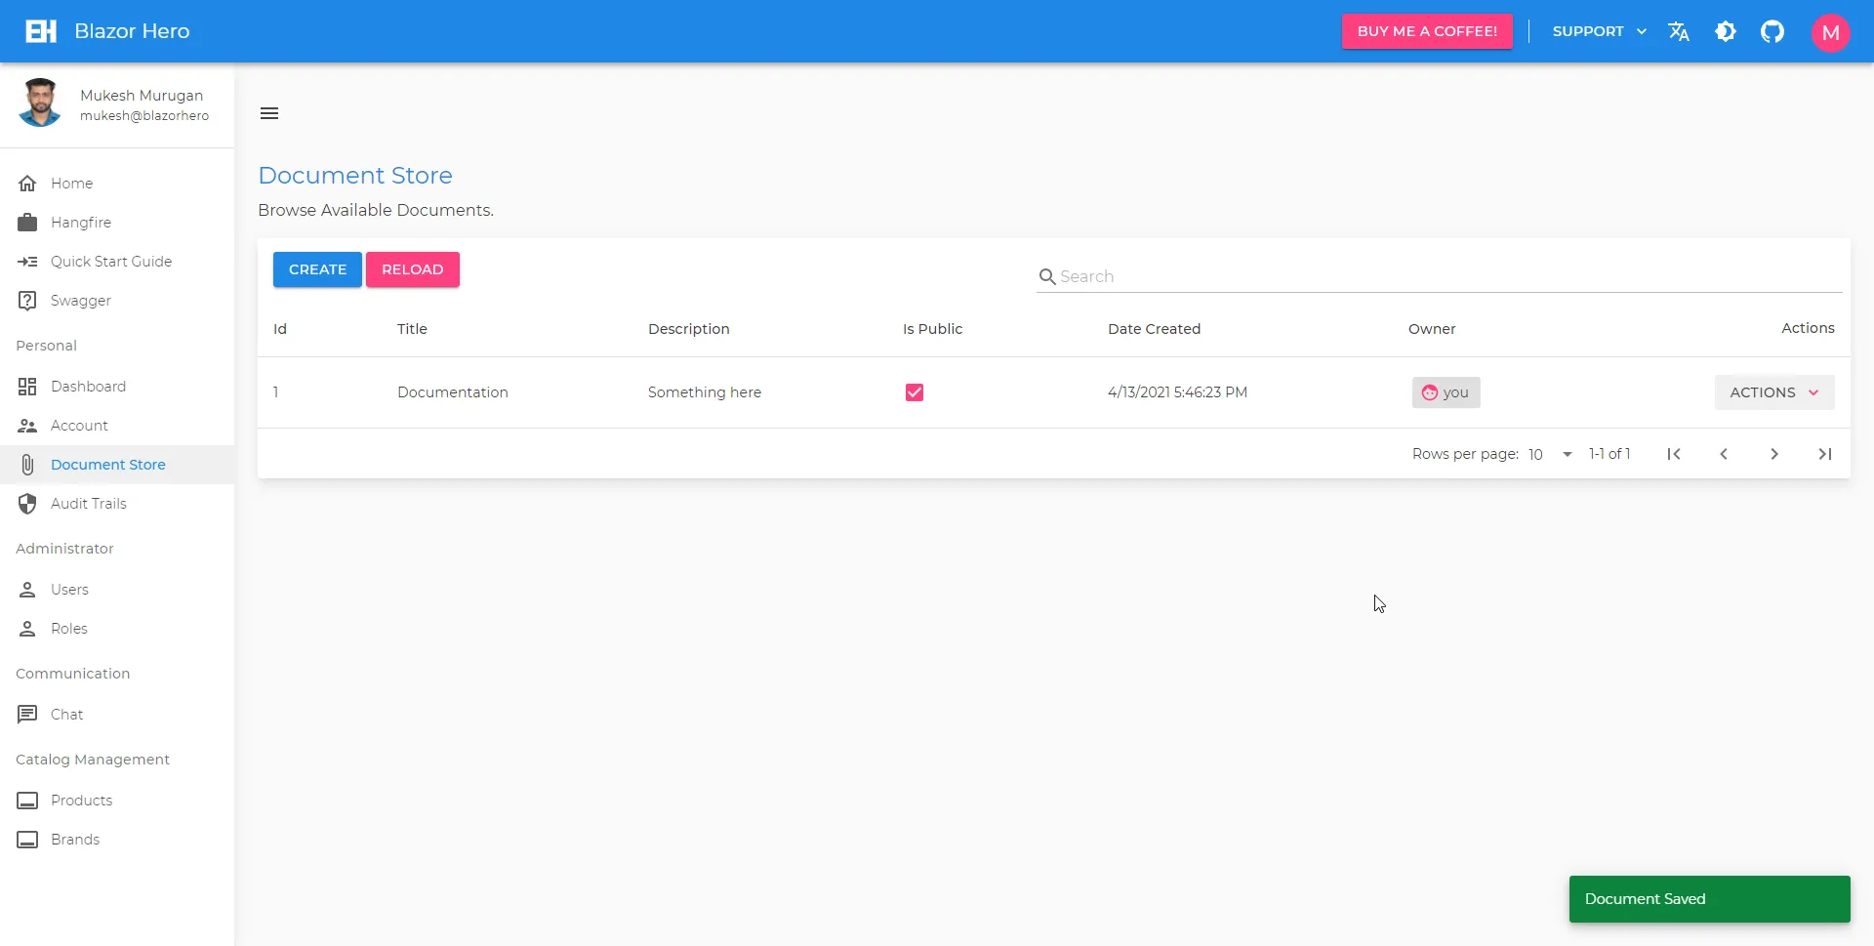Click Mukesh's avatar in the top bar
The height and width of the screenshot is (946, 1874).
click(1831, 31)
